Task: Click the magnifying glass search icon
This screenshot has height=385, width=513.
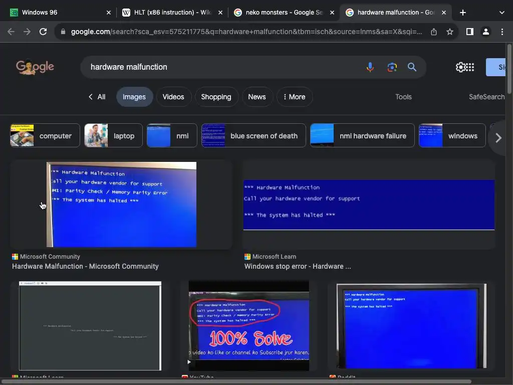Action: [x=412, y=67]
